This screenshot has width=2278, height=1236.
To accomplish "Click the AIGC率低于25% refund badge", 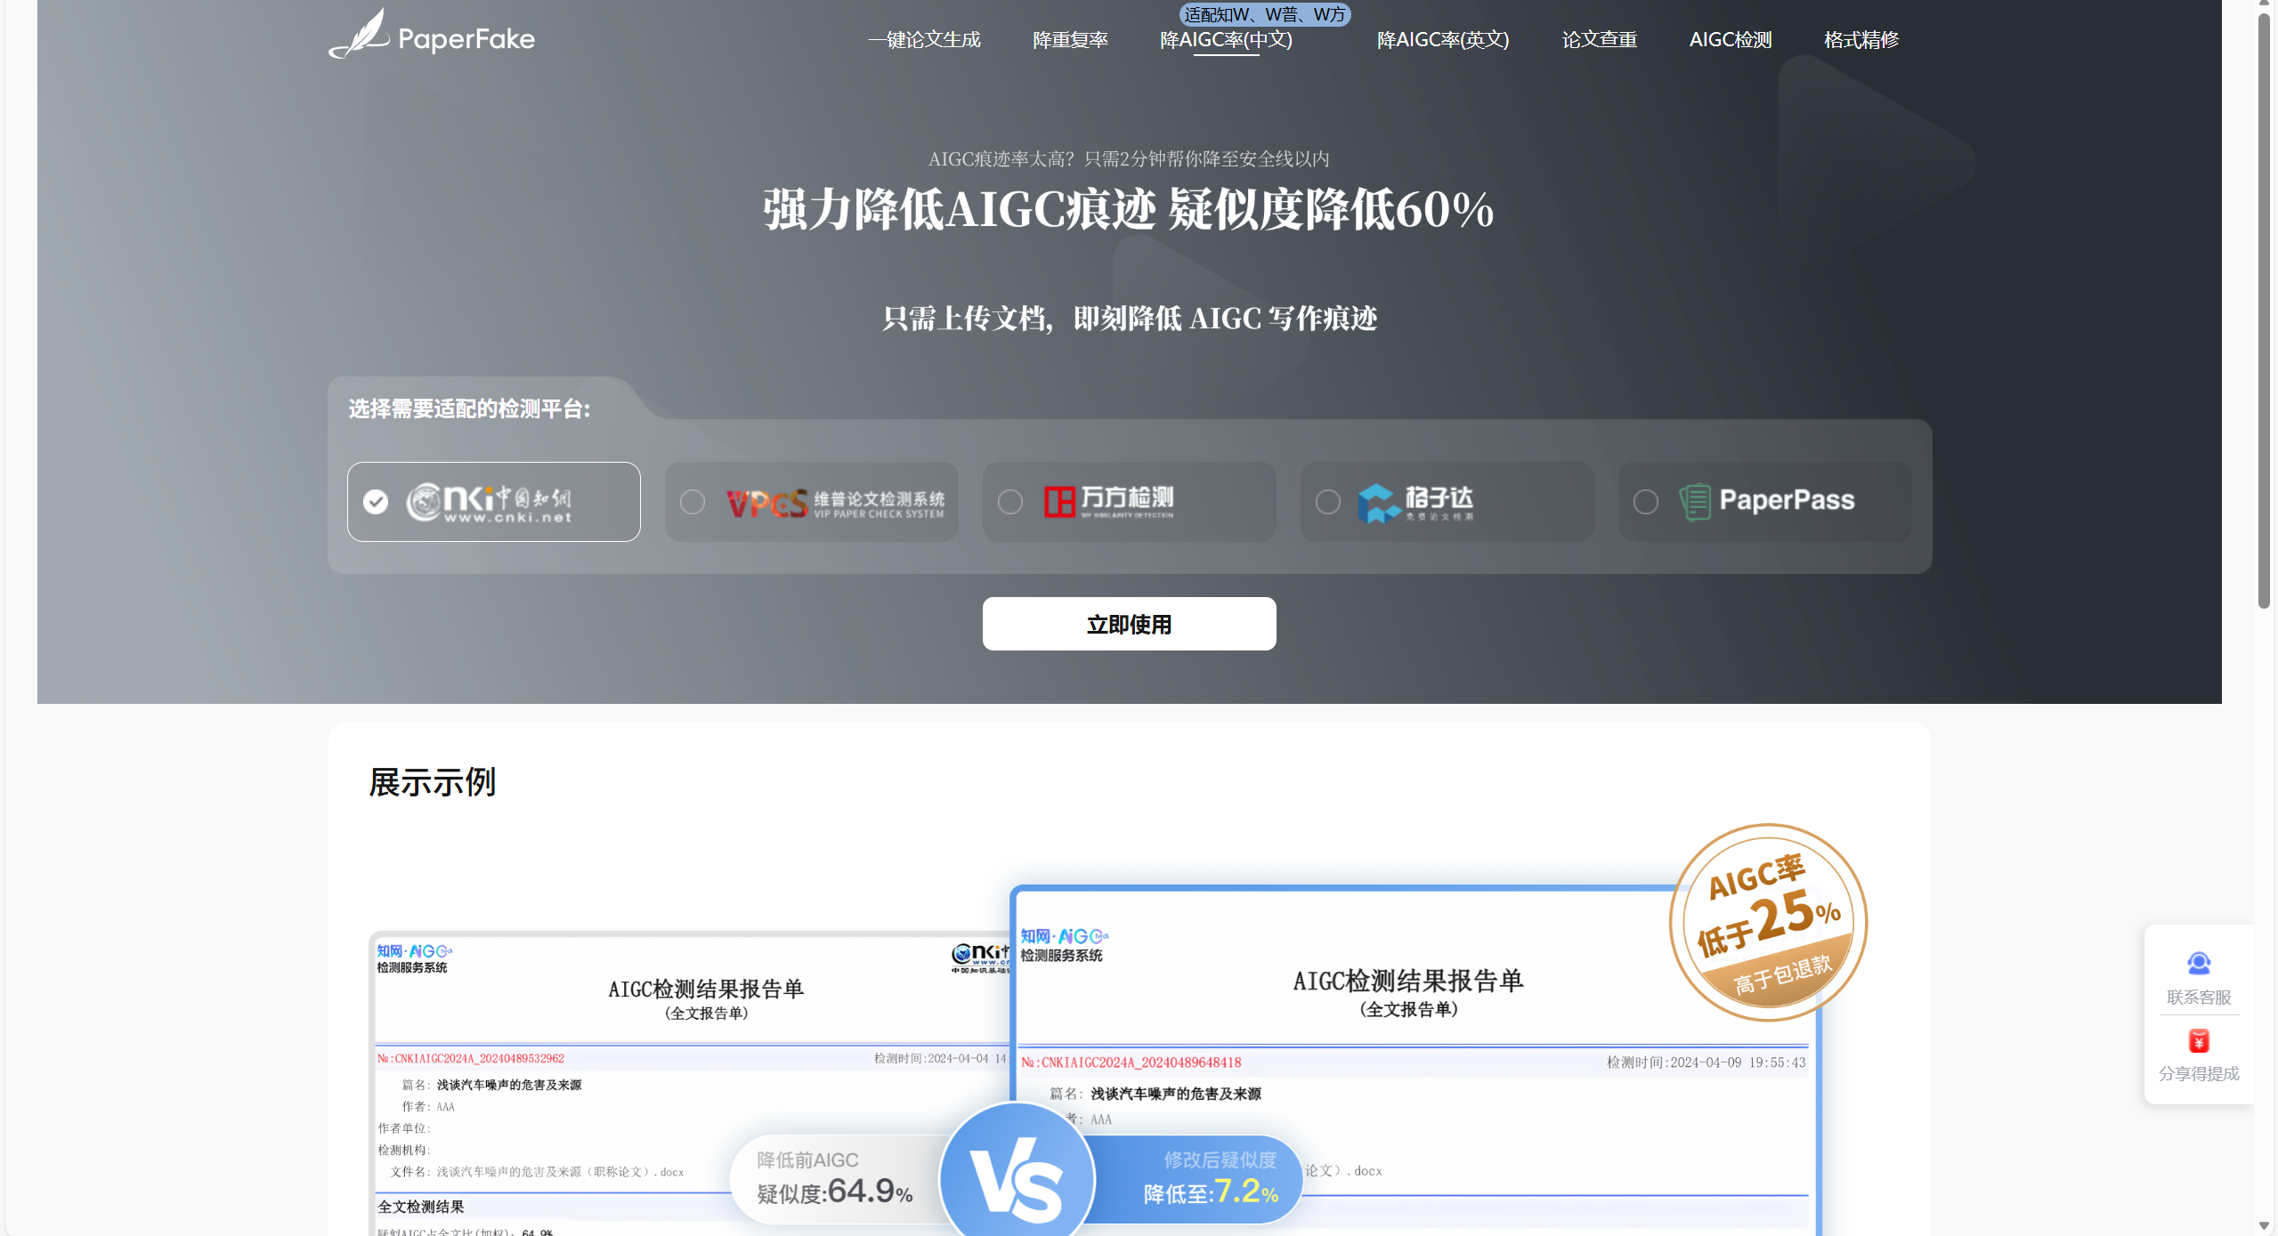I will click(1767, 921).
